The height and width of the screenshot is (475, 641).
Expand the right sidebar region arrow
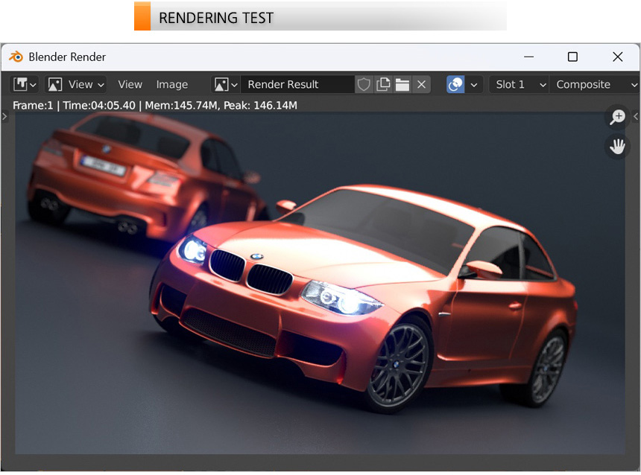[636, 116]
